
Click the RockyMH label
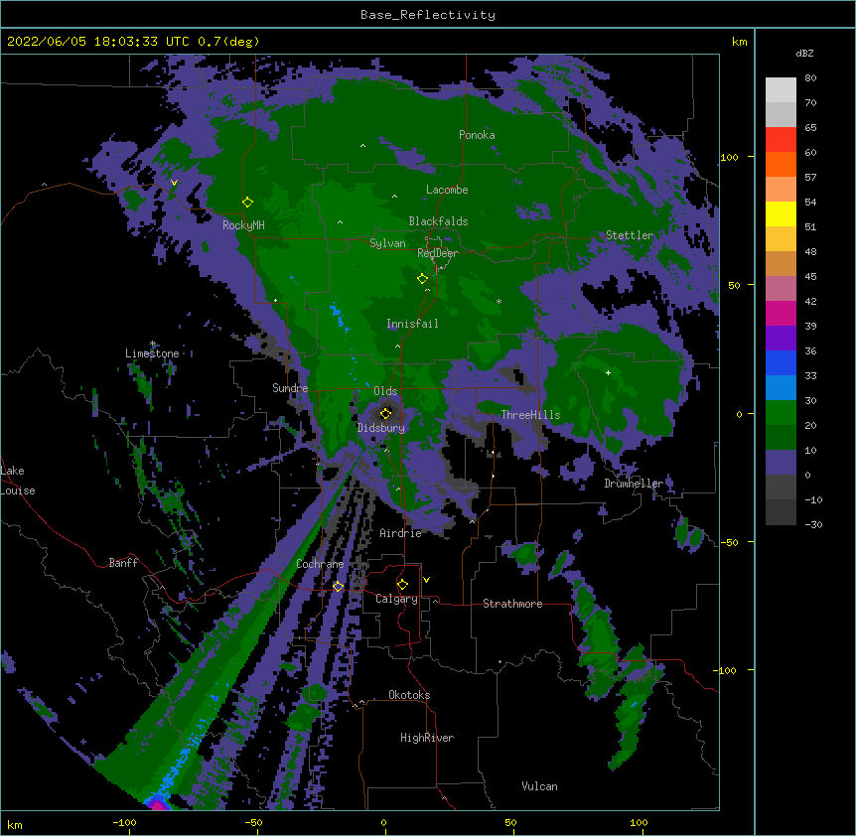[243, 225]
